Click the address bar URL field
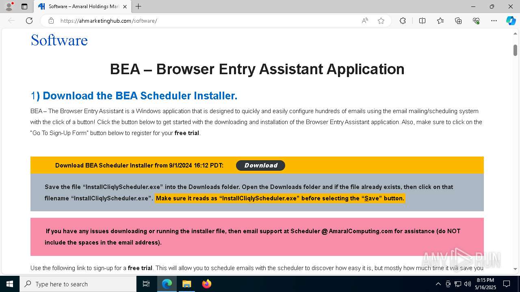 point(207,21)
